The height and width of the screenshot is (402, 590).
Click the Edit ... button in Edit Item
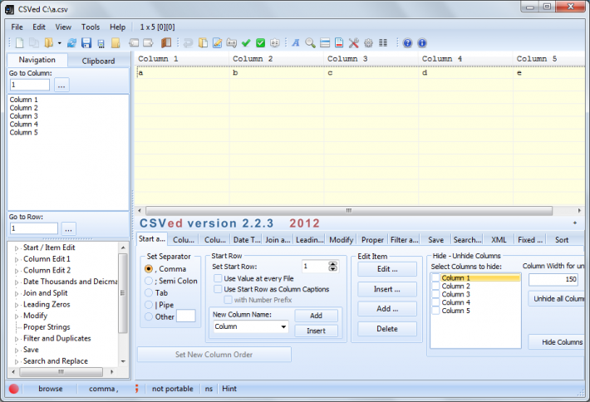point(387,269)
